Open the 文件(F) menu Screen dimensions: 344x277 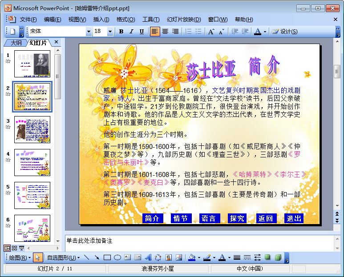[x=28, y=20]
